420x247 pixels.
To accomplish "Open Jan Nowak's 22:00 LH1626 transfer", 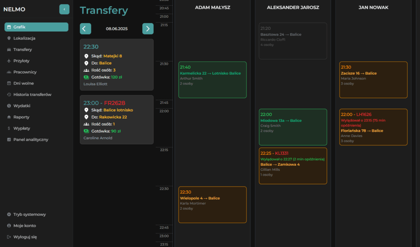I will 373,127.
